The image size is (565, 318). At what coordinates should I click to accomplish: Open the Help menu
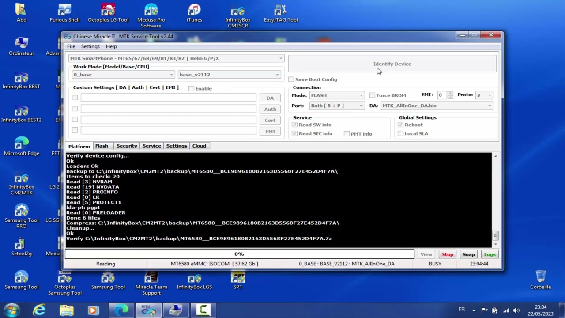(x=111, y=46)
